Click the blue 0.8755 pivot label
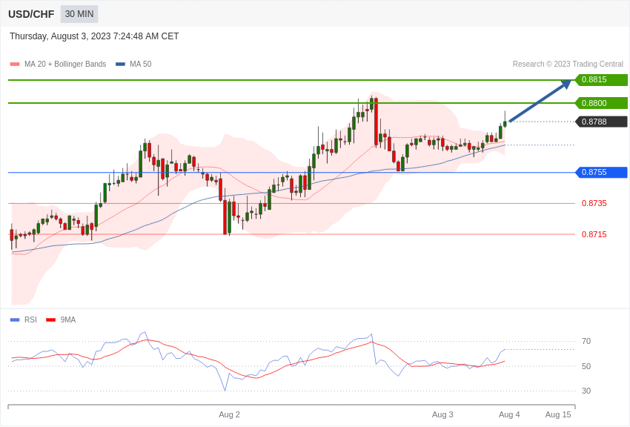Image resolution: width=630 pixels, height=427 pixels. pos(602,172)
